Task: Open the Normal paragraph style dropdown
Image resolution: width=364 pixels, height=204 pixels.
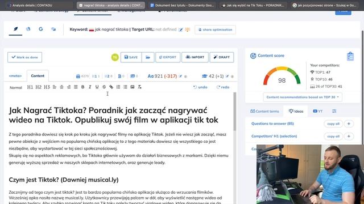Action: [16, 88]
